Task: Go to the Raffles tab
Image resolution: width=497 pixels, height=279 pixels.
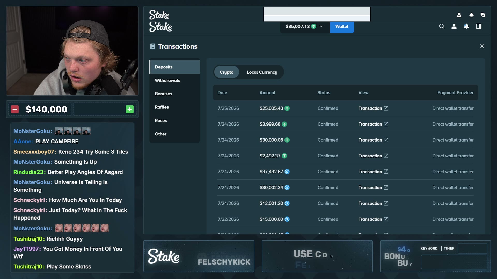Action: (x=174, y=107)
